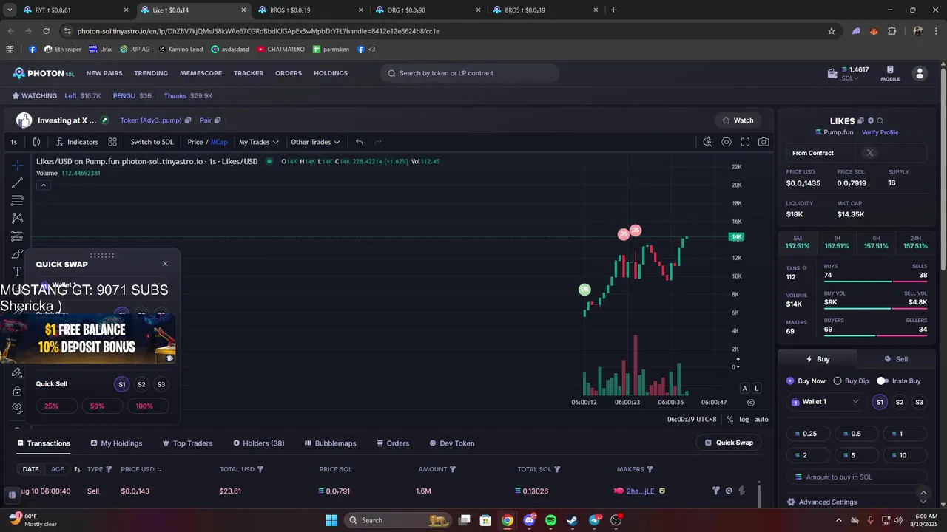
Task: Click the Verify Profile link
Action: (x=880, y=132)
